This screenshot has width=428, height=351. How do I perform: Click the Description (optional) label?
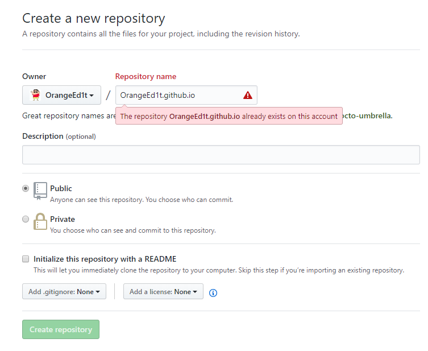[59, 136]
